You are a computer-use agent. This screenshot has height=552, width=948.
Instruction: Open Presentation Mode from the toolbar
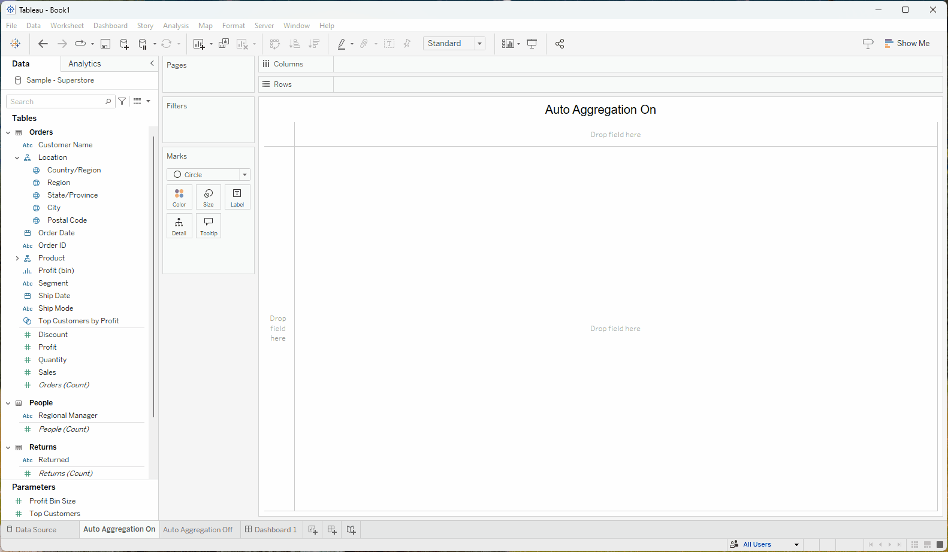[x=532, y=44]
